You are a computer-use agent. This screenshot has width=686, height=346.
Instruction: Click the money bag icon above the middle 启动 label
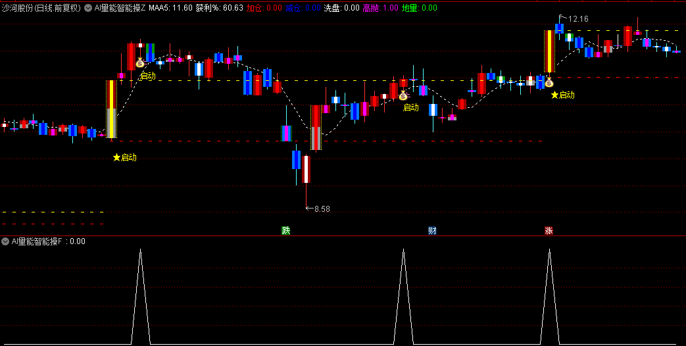pos(403,95)
